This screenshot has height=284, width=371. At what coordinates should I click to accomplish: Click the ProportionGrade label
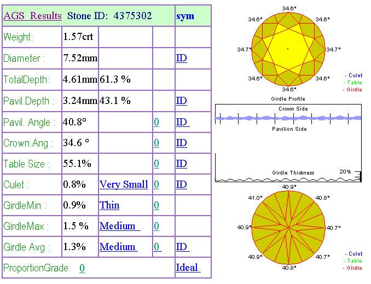tap(37, 268)
